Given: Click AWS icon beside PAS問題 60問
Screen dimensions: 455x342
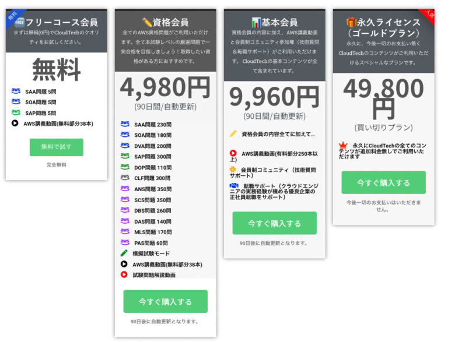Looking at the screenshot, I should tap(125, 242).
